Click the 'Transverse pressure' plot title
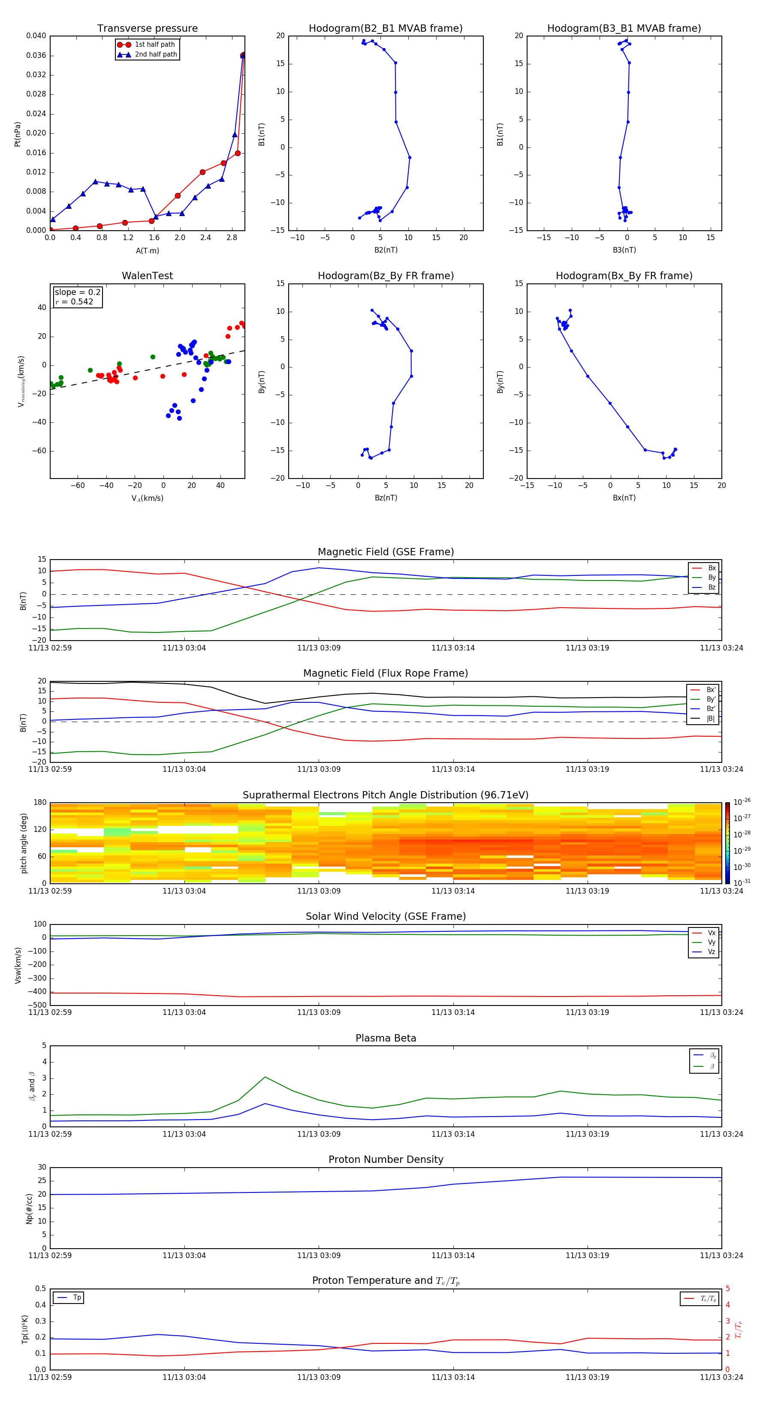The image size is (772, 1415). pyautogui.click(x=147, y=29)
